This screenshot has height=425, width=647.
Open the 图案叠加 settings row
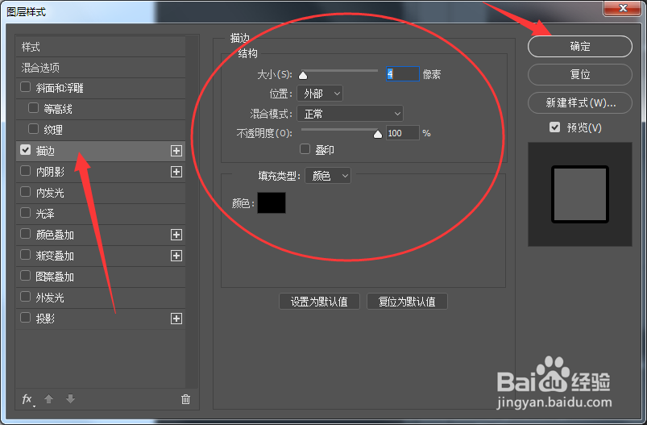tap(101, 277)
